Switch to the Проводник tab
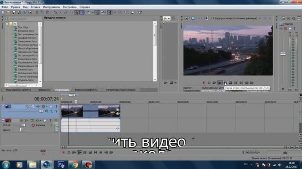The width and height of the screenshot is (302, 169). (x=44, y=90)
